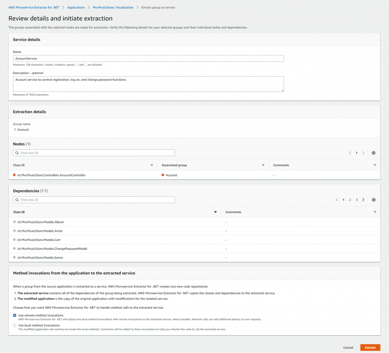Click the Account status dot in Associated group column
Screen dimensions: 389x353
coord(163,176)
